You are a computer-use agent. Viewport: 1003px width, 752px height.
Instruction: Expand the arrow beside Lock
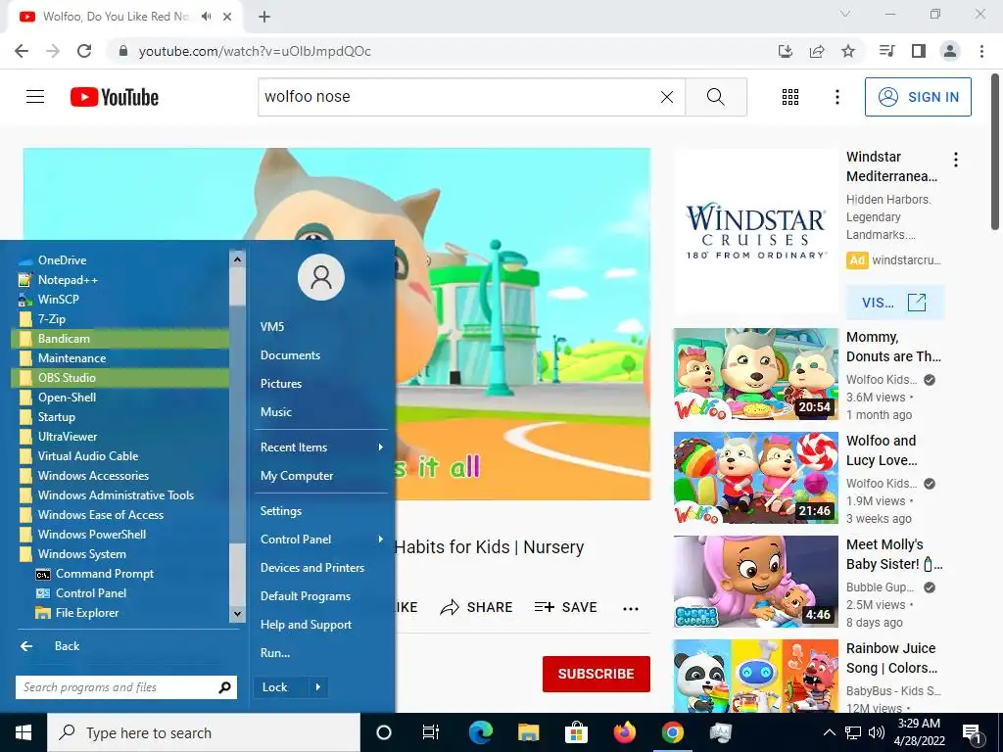(318, 687)
